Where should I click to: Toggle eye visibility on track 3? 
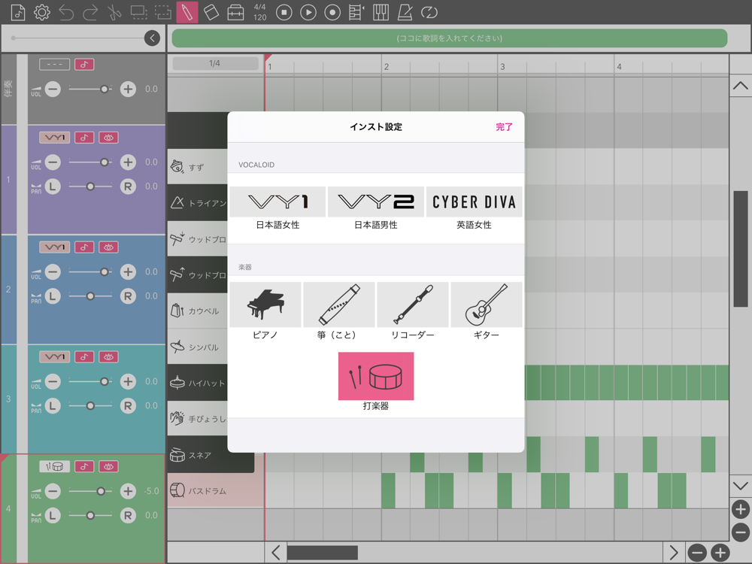108,356
